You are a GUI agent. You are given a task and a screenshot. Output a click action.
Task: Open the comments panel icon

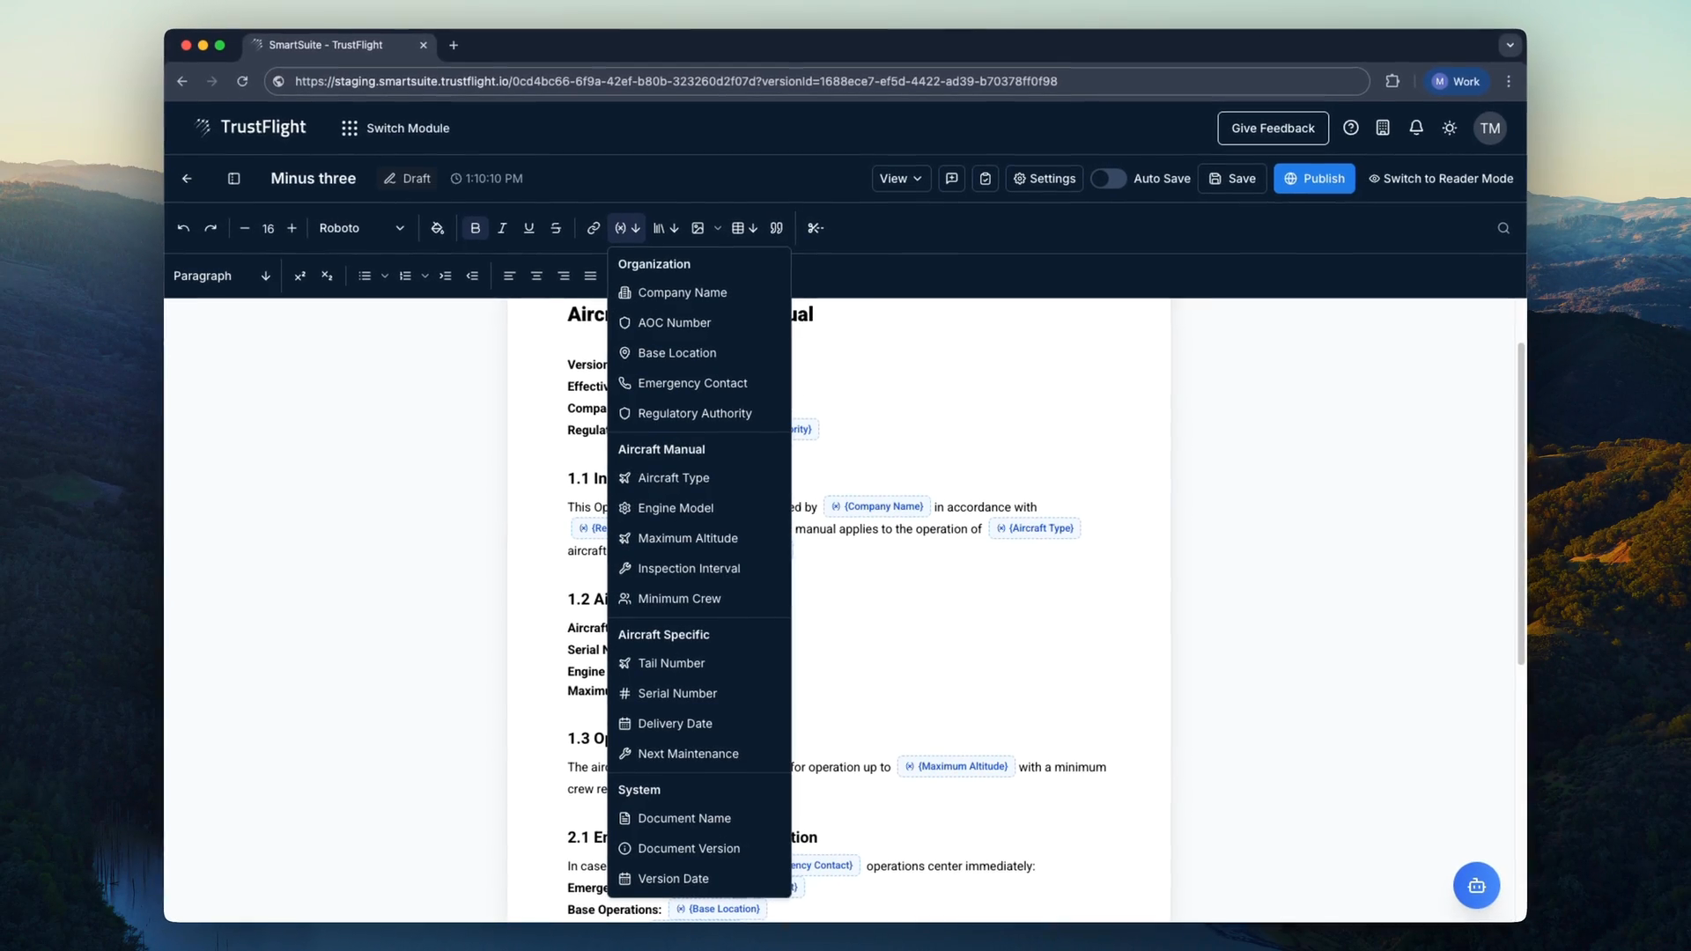[951, 179]
